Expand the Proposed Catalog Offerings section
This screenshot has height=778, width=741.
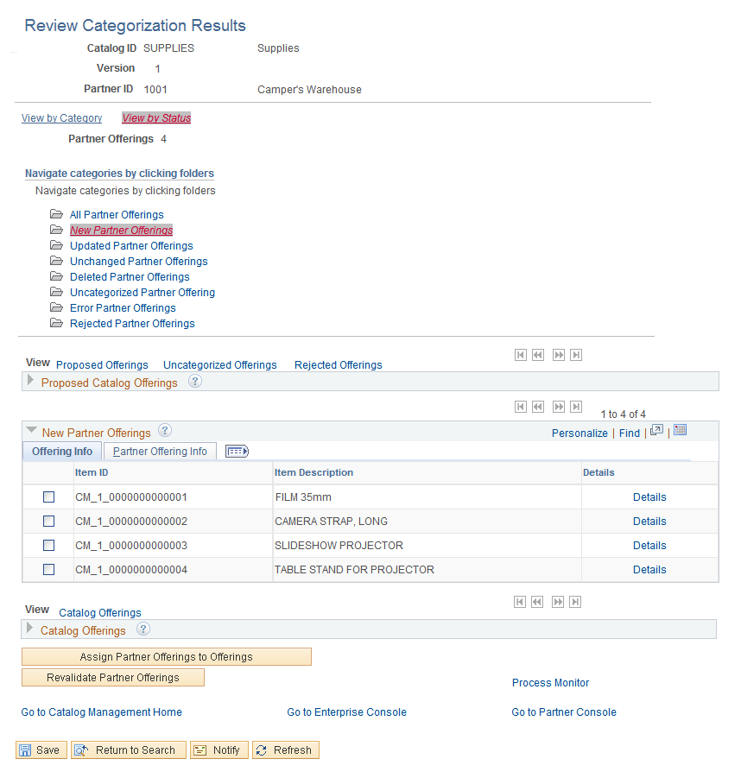pyautogui.click(x=31, y=381)
